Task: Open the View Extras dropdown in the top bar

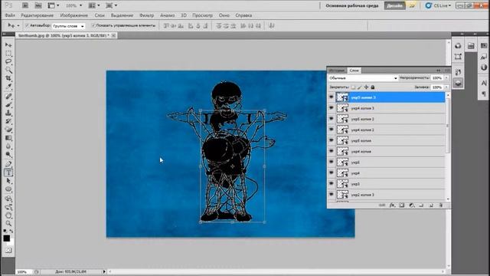Action: pos(53,5)
